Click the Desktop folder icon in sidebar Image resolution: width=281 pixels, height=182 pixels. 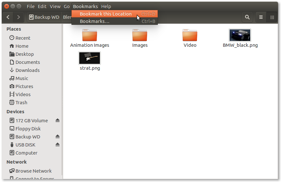[x=12, y=54]
